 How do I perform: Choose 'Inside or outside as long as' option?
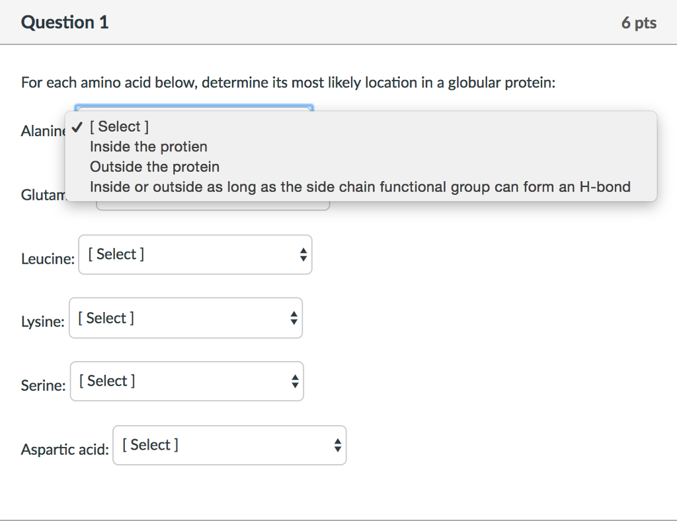pyautogui.click(x=360, y=186)
